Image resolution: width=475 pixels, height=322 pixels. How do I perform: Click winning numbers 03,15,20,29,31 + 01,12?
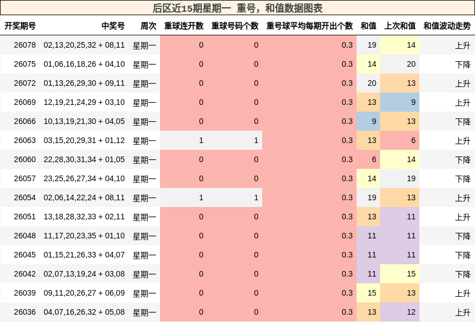point(84,140)
